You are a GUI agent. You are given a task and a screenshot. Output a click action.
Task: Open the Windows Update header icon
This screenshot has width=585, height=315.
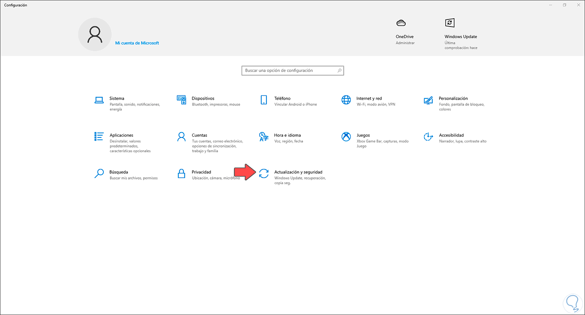pyautogui.click(x=450, y=23)
